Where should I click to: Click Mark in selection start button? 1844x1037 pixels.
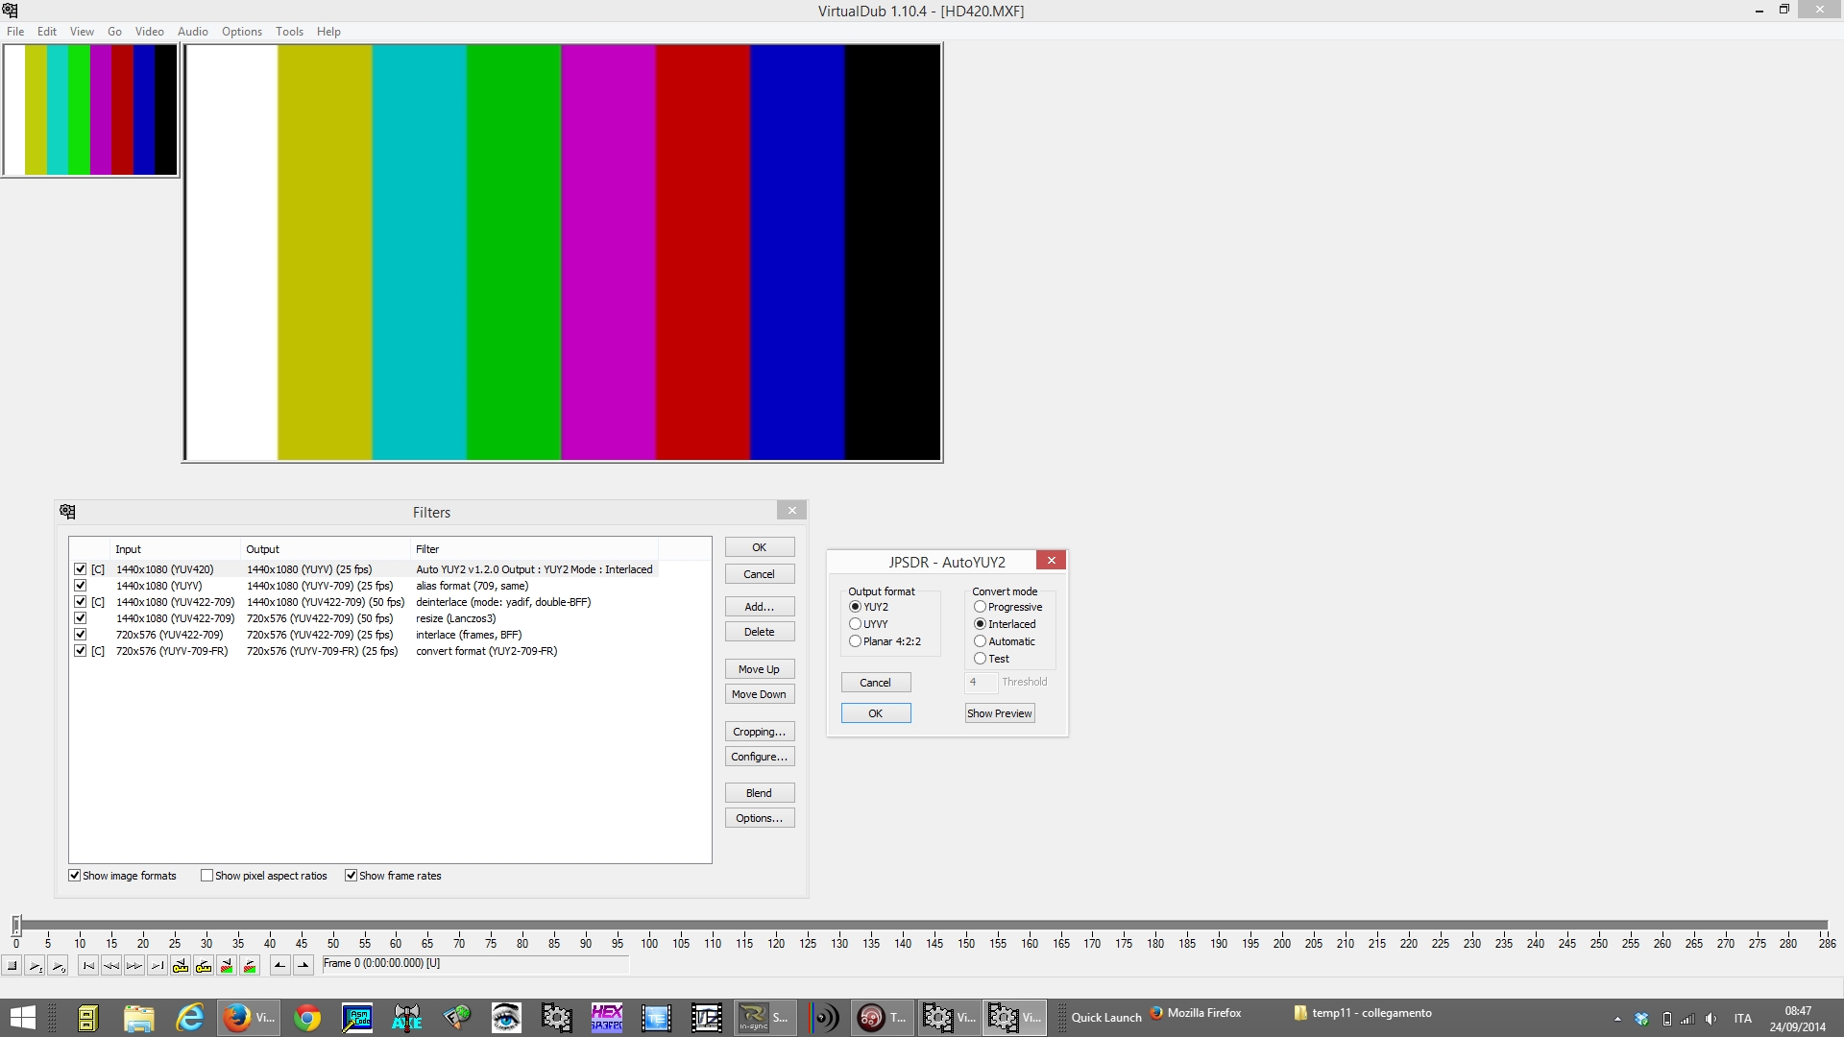279,966
